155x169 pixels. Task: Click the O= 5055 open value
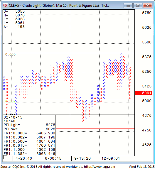coord(14,11)
